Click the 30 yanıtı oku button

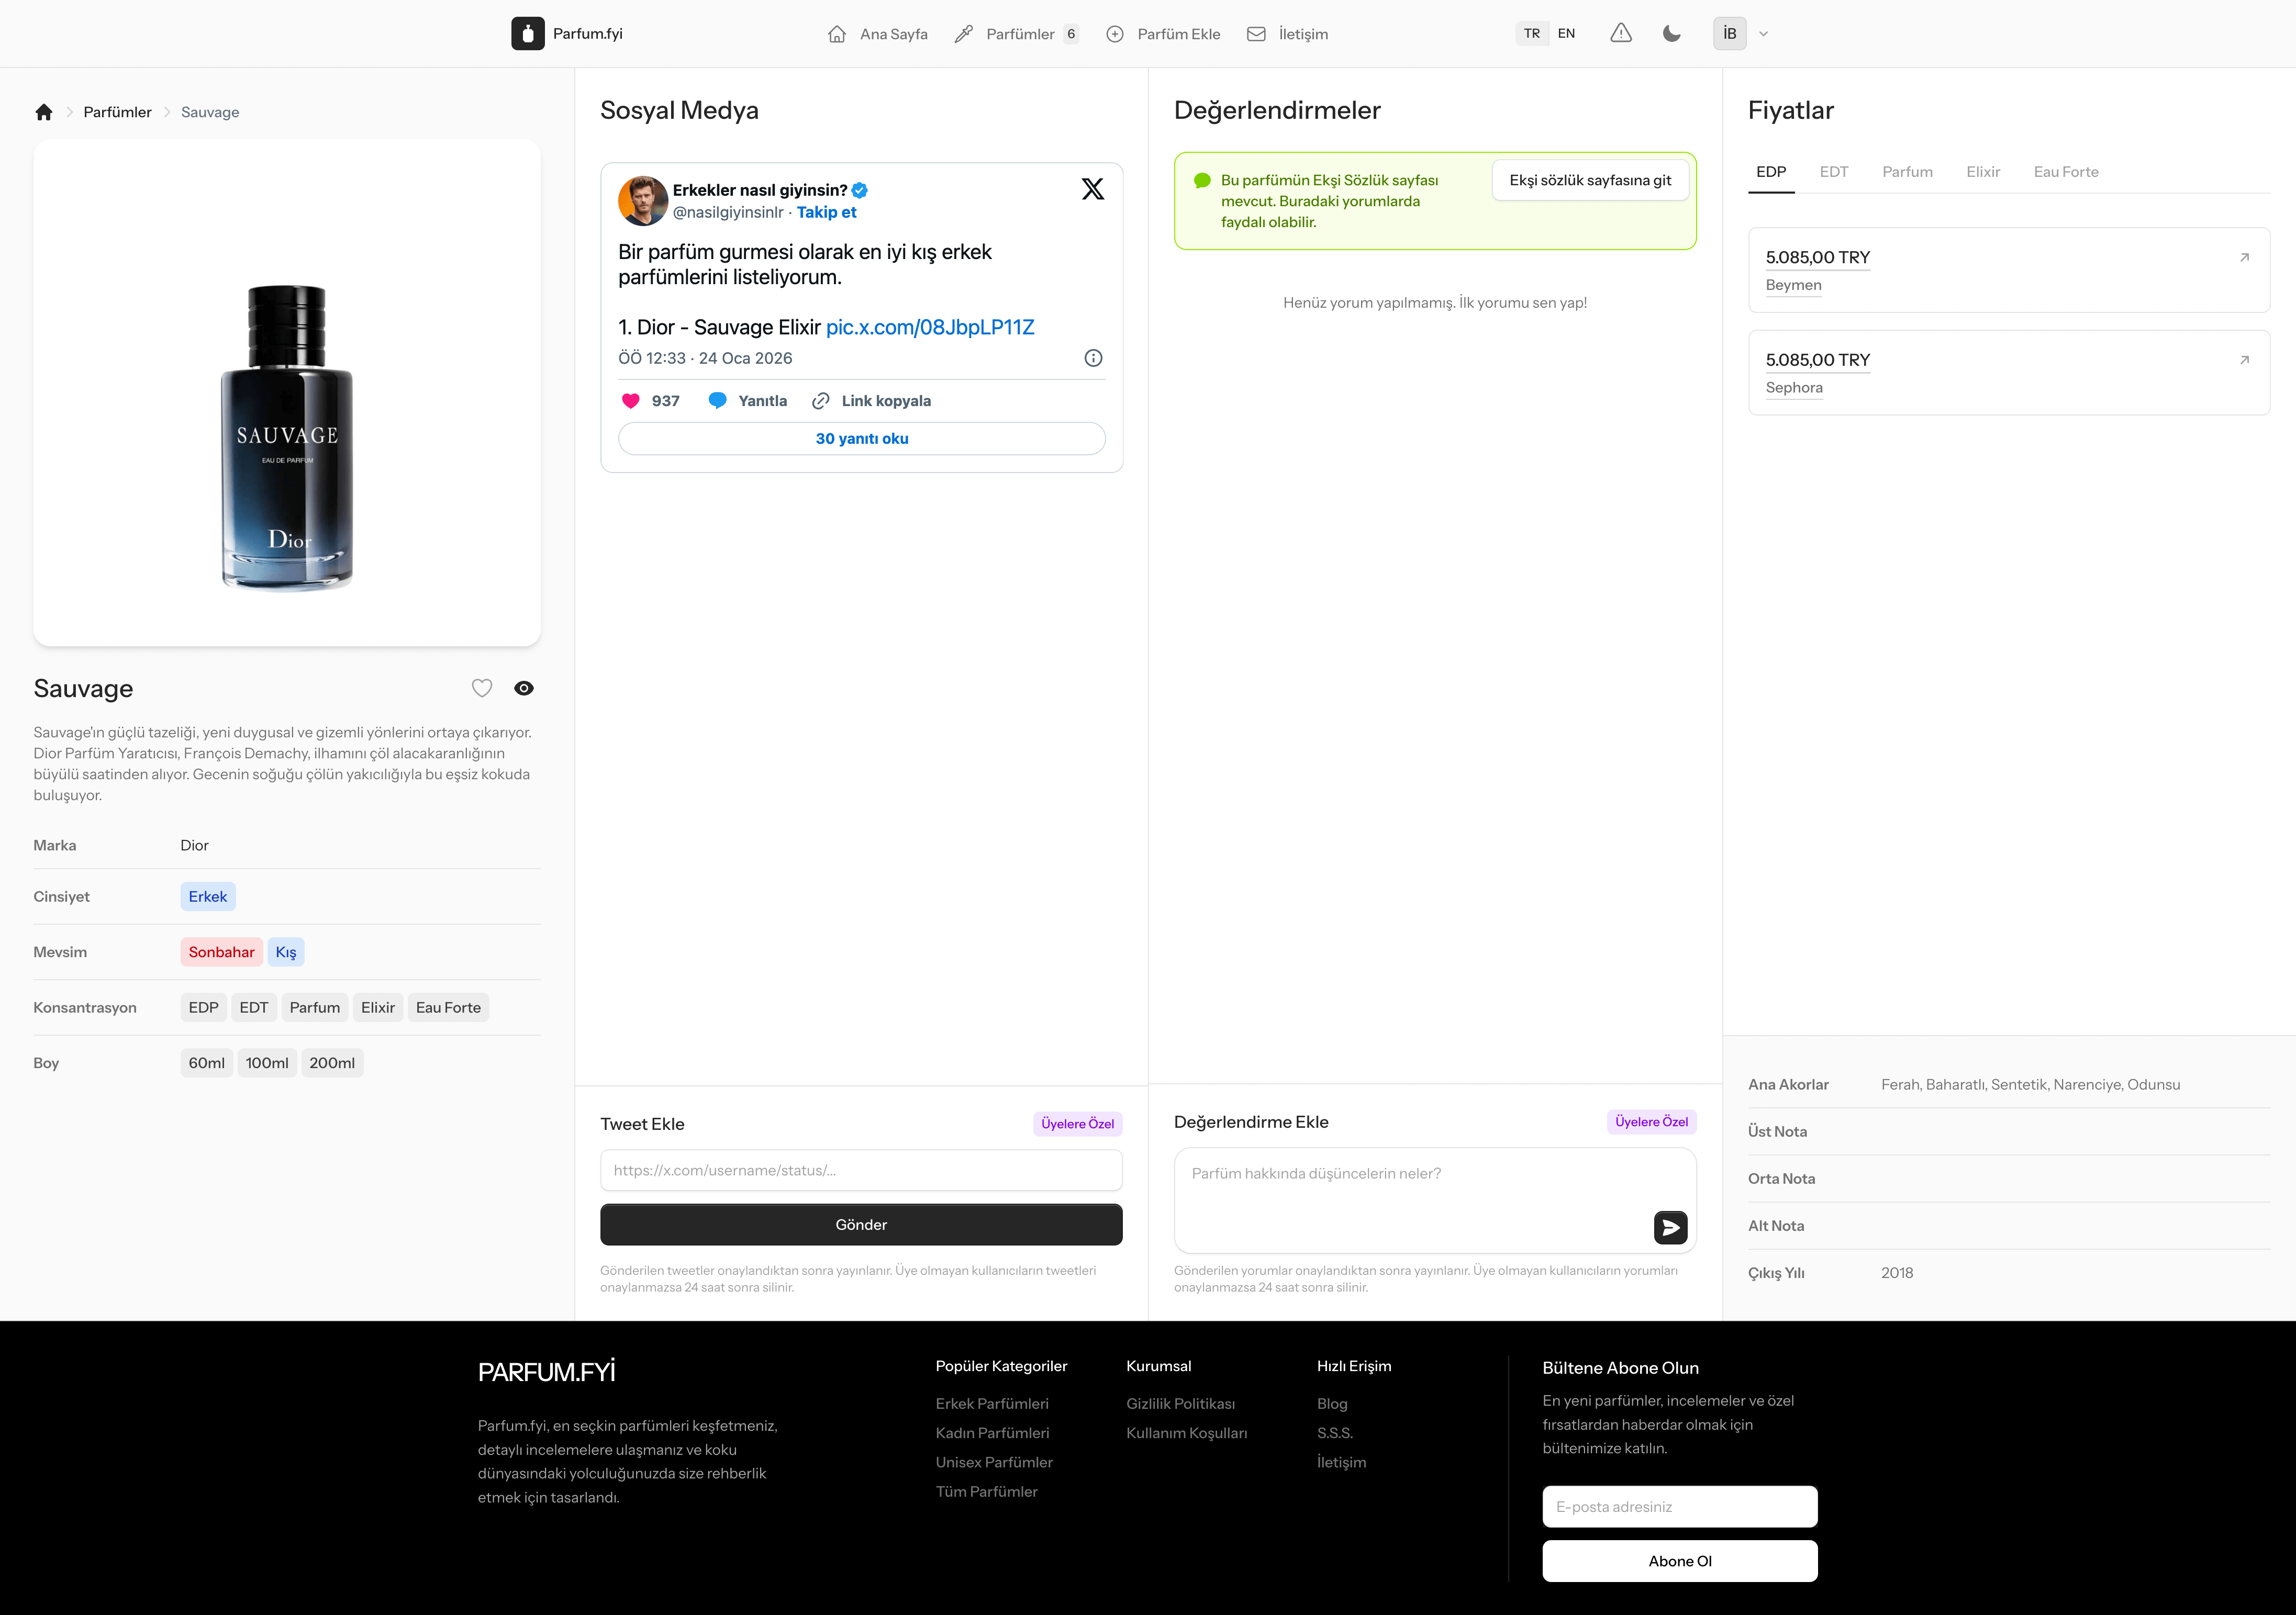click(x=862, y=439)
